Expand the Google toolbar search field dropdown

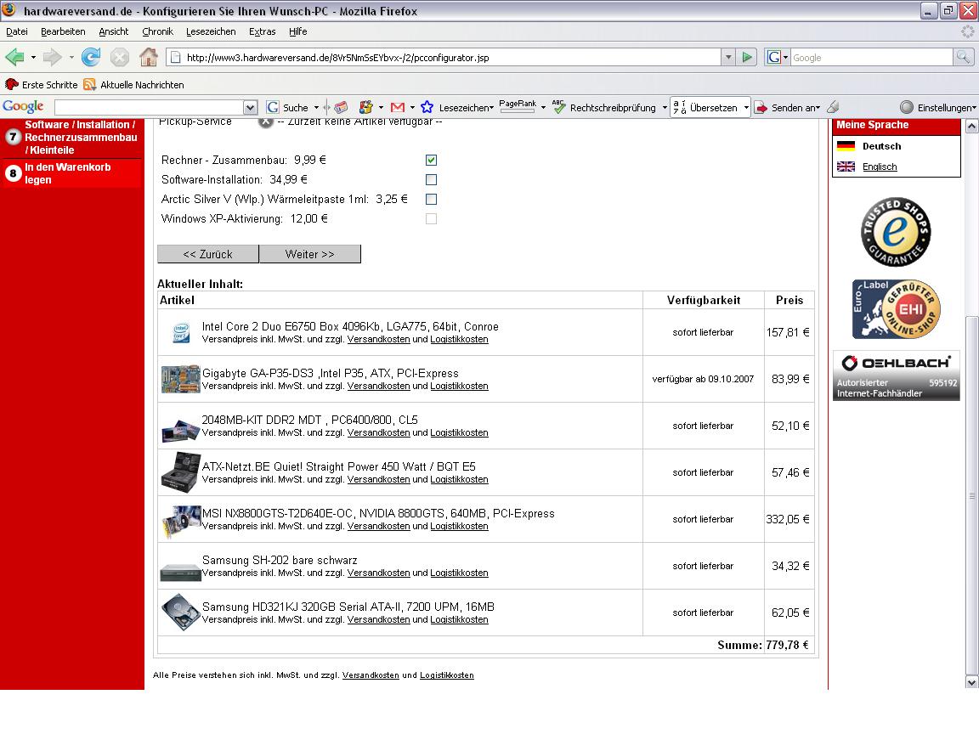pyautogui.click(x=250, y=107)
